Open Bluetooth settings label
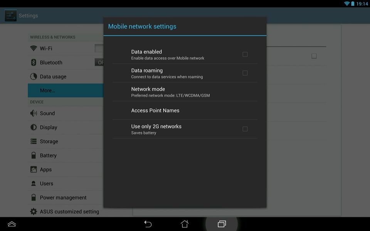 point(51,62)
